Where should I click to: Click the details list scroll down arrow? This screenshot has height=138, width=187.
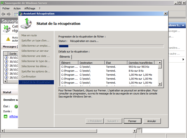coord(160,84)
